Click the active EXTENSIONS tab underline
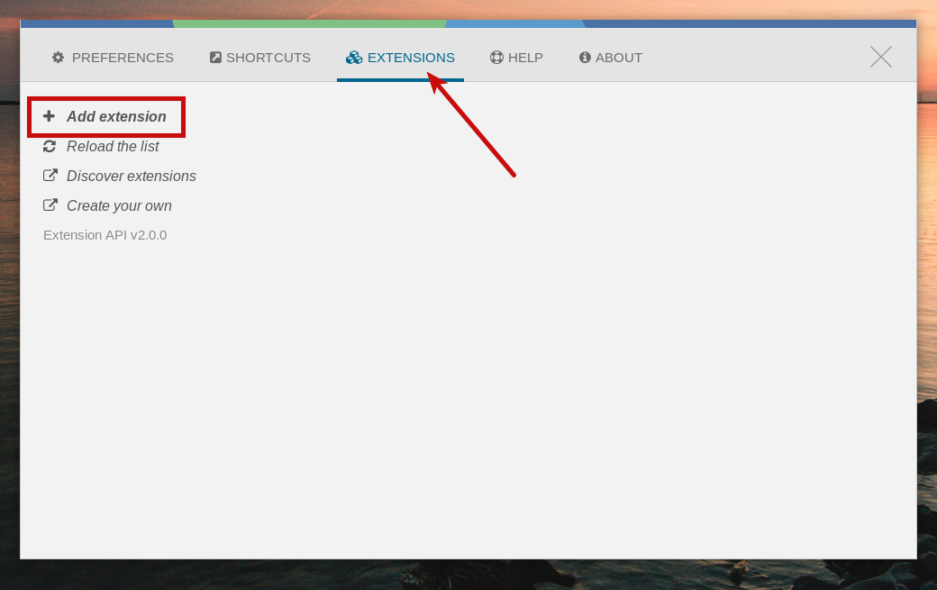 pos(400,78)
